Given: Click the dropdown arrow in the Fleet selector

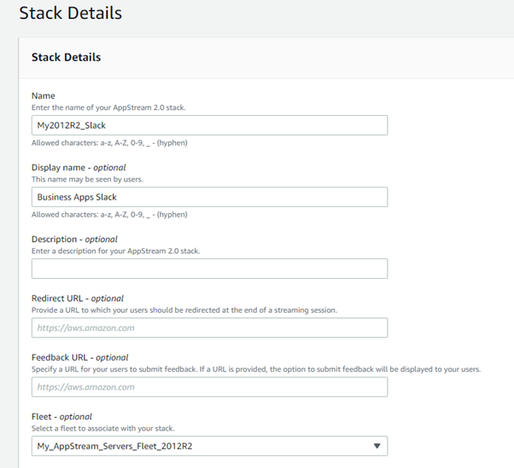Looking at the screenshot, I should (x=377, y=446).
